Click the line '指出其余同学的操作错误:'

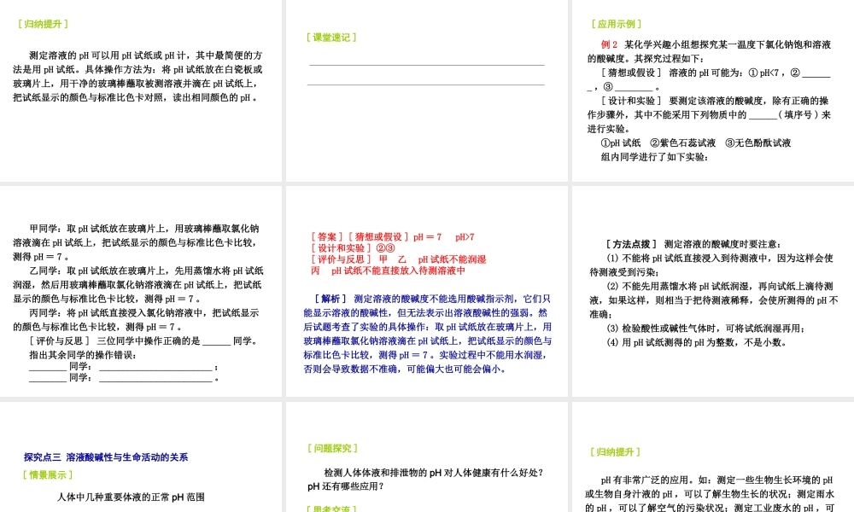[83, 355]
